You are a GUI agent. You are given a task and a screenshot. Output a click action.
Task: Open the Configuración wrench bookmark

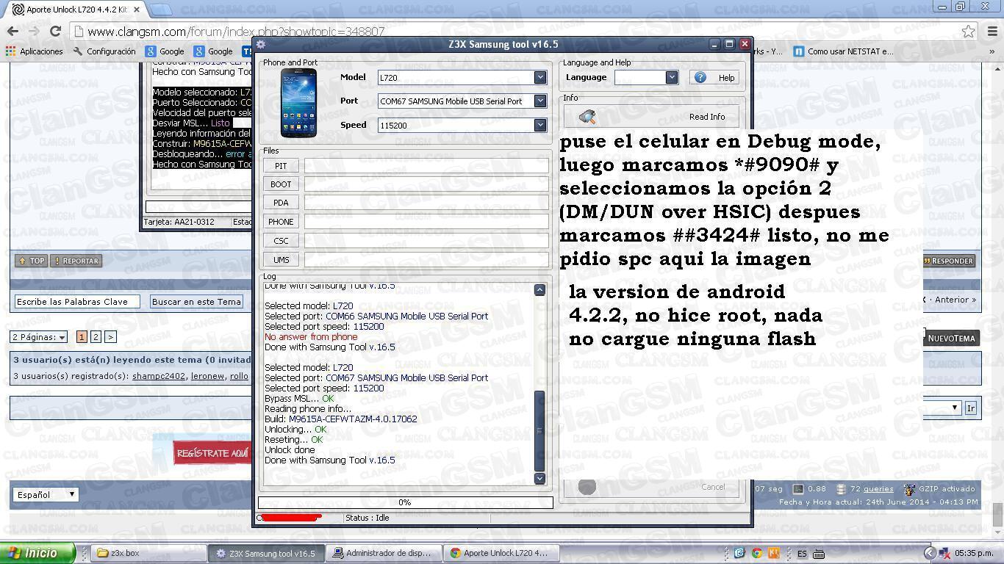pyautogui.click(x=104, y=51)
